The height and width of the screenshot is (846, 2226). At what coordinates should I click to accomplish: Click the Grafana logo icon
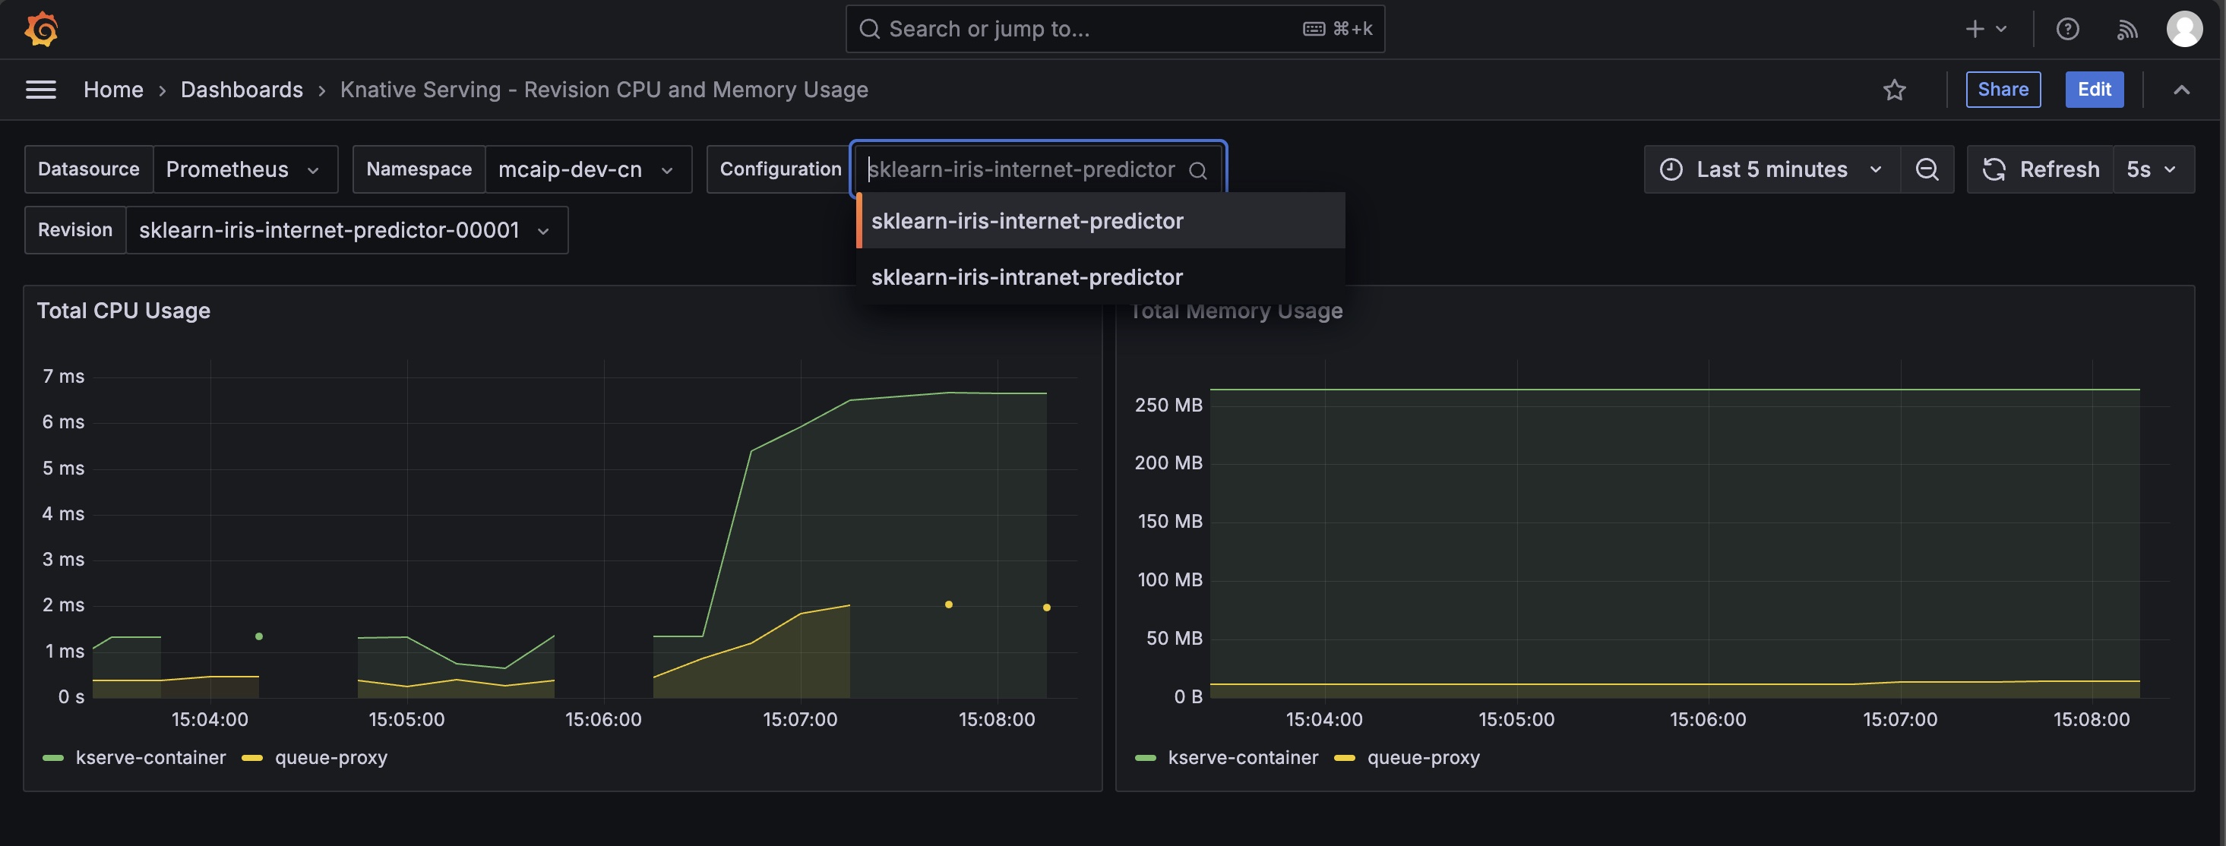40,30
